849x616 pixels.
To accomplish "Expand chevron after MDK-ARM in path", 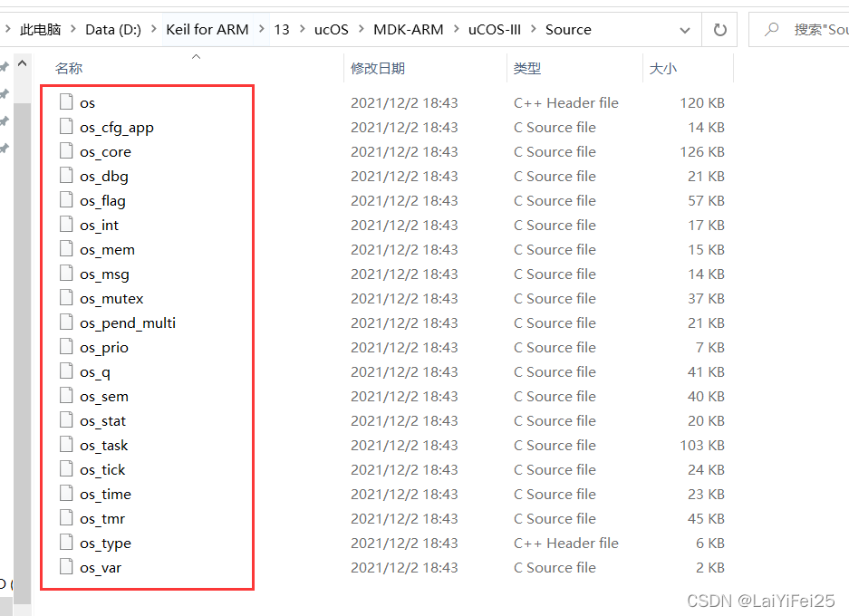I will click(x=456, y=29).
